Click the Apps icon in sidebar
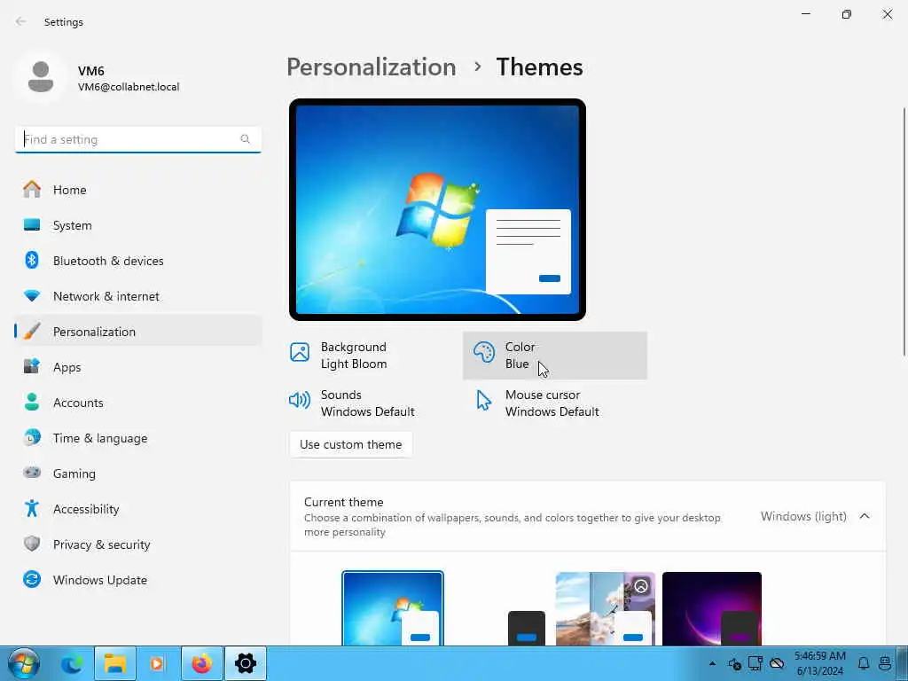908x681 pixels. click(x=32, y=366)
